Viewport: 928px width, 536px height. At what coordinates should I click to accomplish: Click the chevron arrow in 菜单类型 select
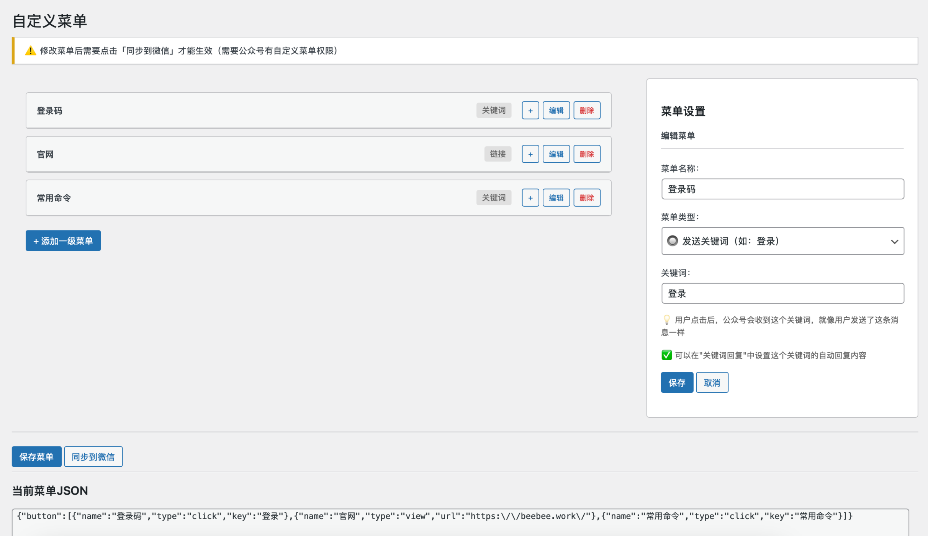click(894, 242)
